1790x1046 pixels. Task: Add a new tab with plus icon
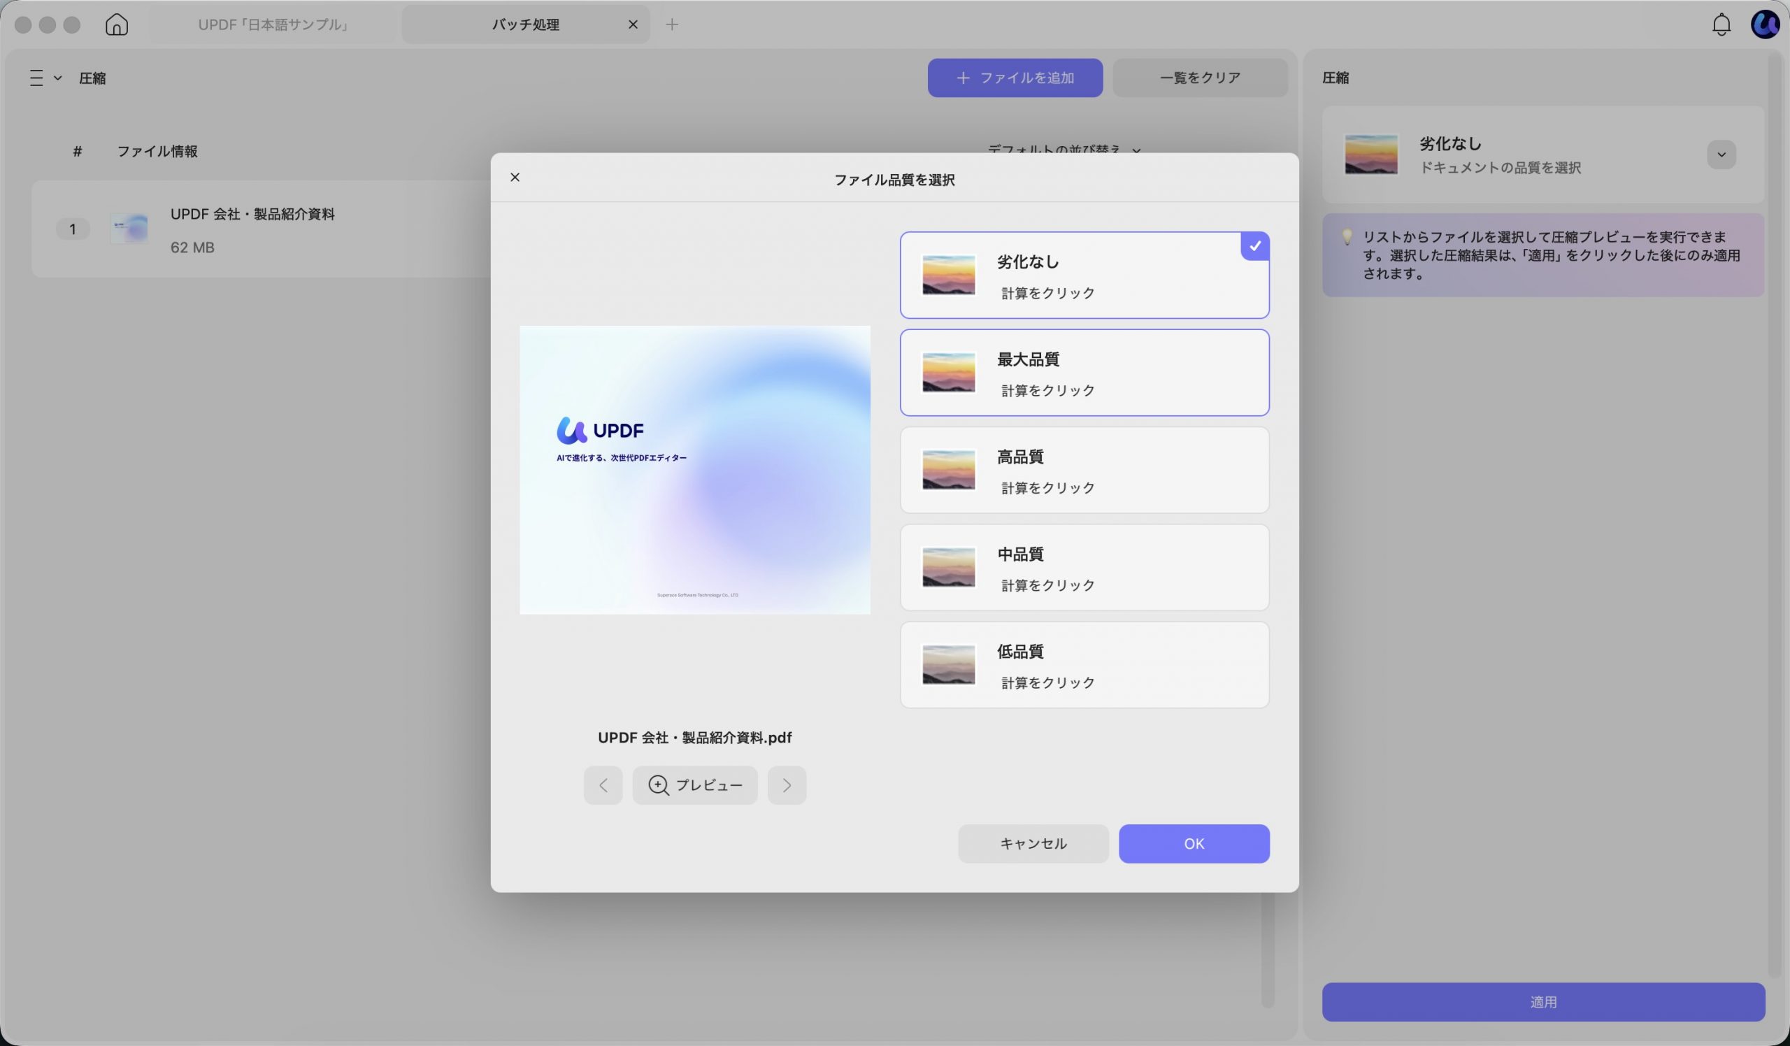point(672,24)
